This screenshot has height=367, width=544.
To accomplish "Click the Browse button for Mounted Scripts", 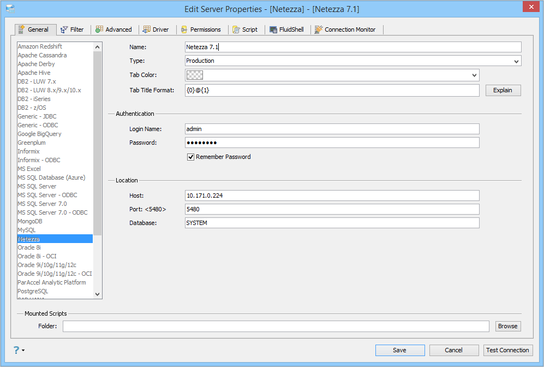I will (x=507, y=327).
